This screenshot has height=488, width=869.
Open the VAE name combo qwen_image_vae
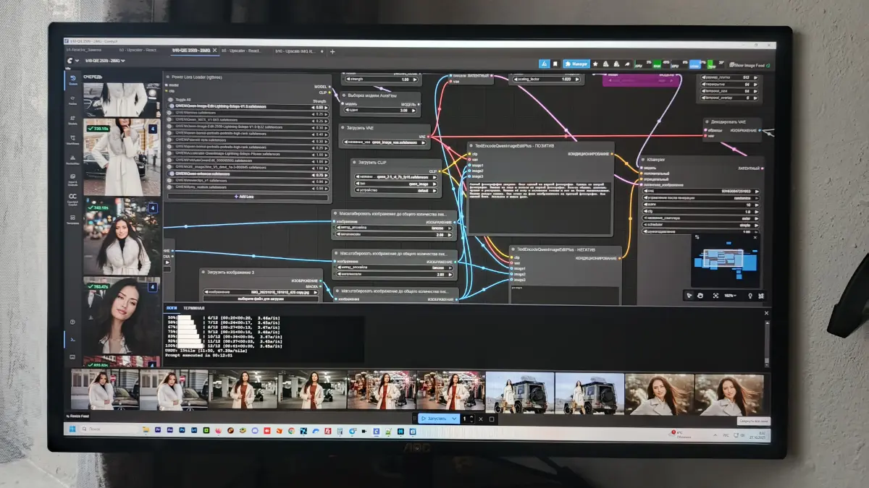[386, 142]
